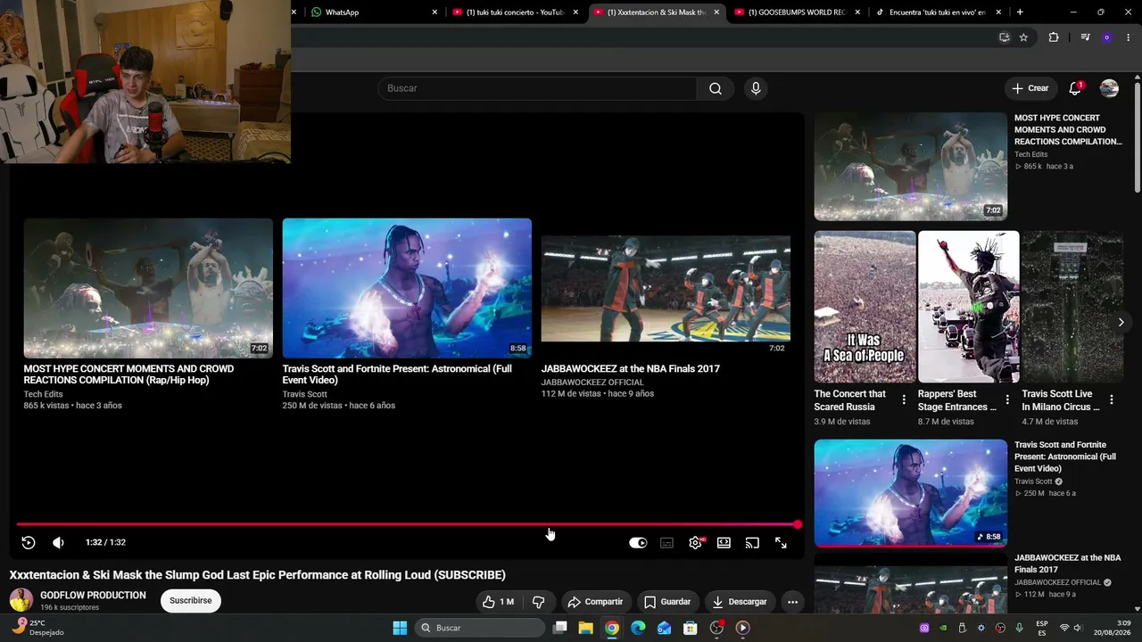
Task: Open Task View on the taskbar
Action: [559, 628]
